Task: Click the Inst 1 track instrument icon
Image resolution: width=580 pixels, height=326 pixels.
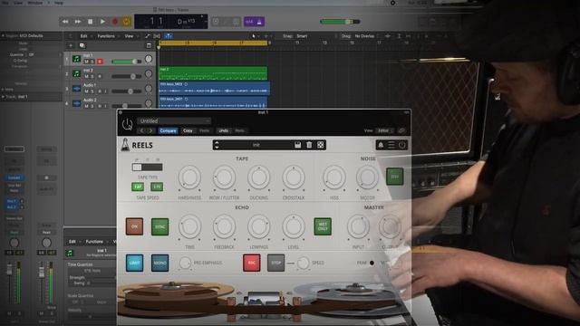Action: [x=76, y=58]
